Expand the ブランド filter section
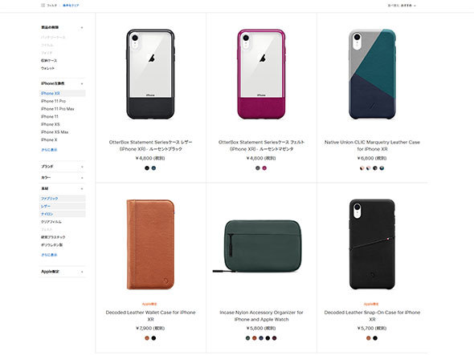This screenshot has width=474, height=355. click(x=63, y=167)
